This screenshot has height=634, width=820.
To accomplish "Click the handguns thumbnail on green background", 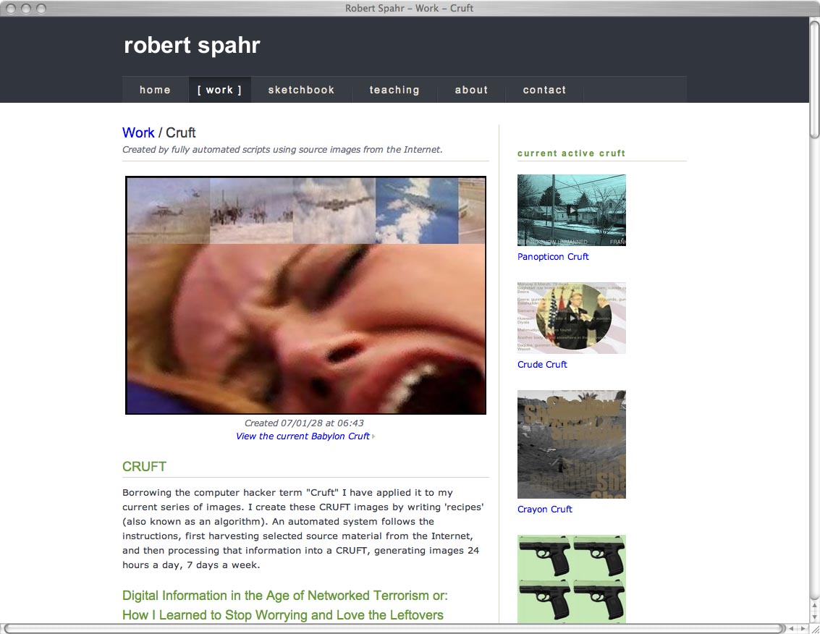I will pos(572,578).
